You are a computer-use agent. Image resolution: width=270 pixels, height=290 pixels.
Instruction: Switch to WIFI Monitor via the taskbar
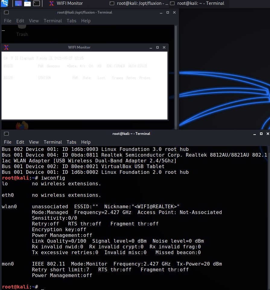69,4
